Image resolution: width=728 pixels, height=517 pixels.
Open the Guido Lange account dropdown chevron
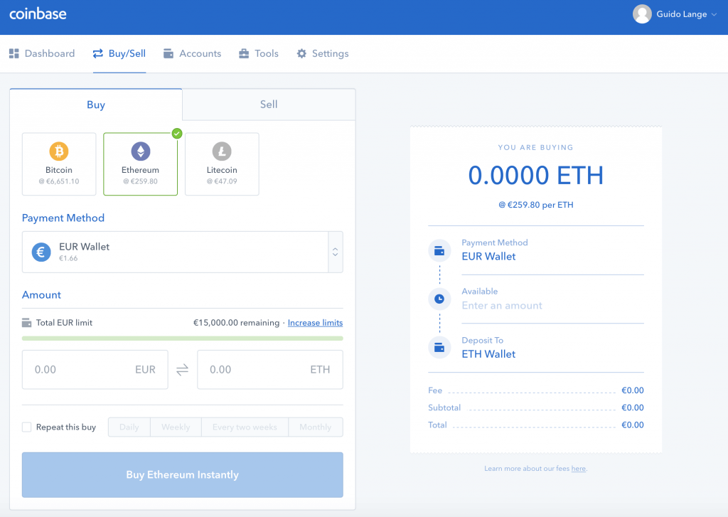714,14
